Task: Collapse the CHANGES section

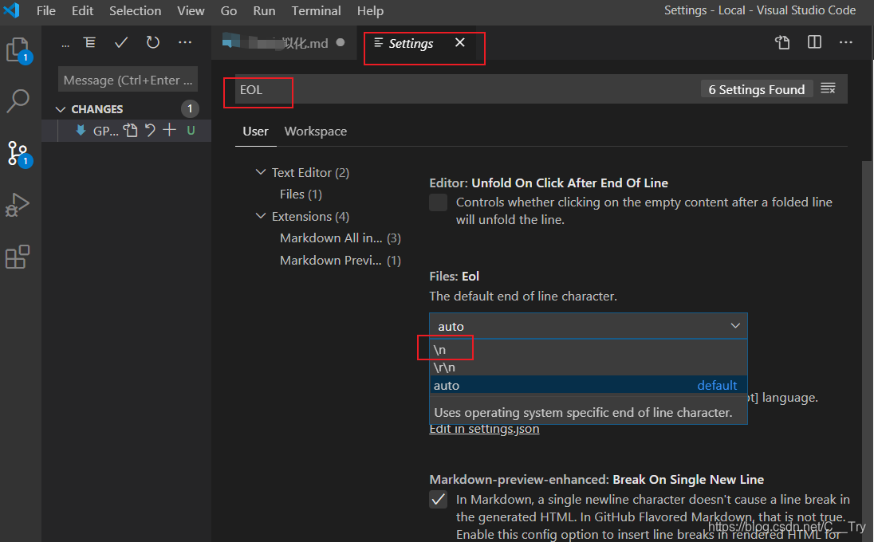Action: [x=61, y=109]
